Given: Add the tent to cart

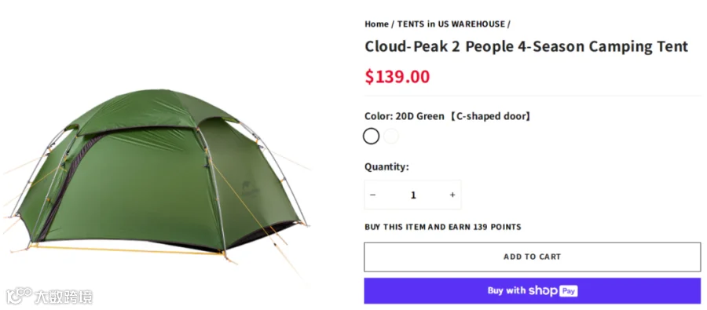Looking at the screenshot, I should tap(532, 257).
